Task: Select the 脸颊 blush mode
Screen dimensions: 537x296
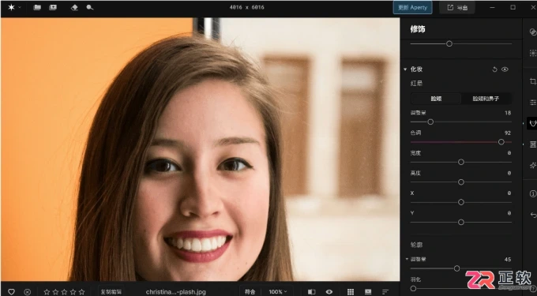Action: (436, 99)
